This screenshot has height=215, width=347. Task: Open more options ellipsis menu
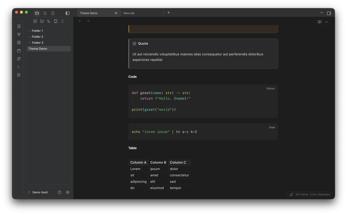[326, 22]
